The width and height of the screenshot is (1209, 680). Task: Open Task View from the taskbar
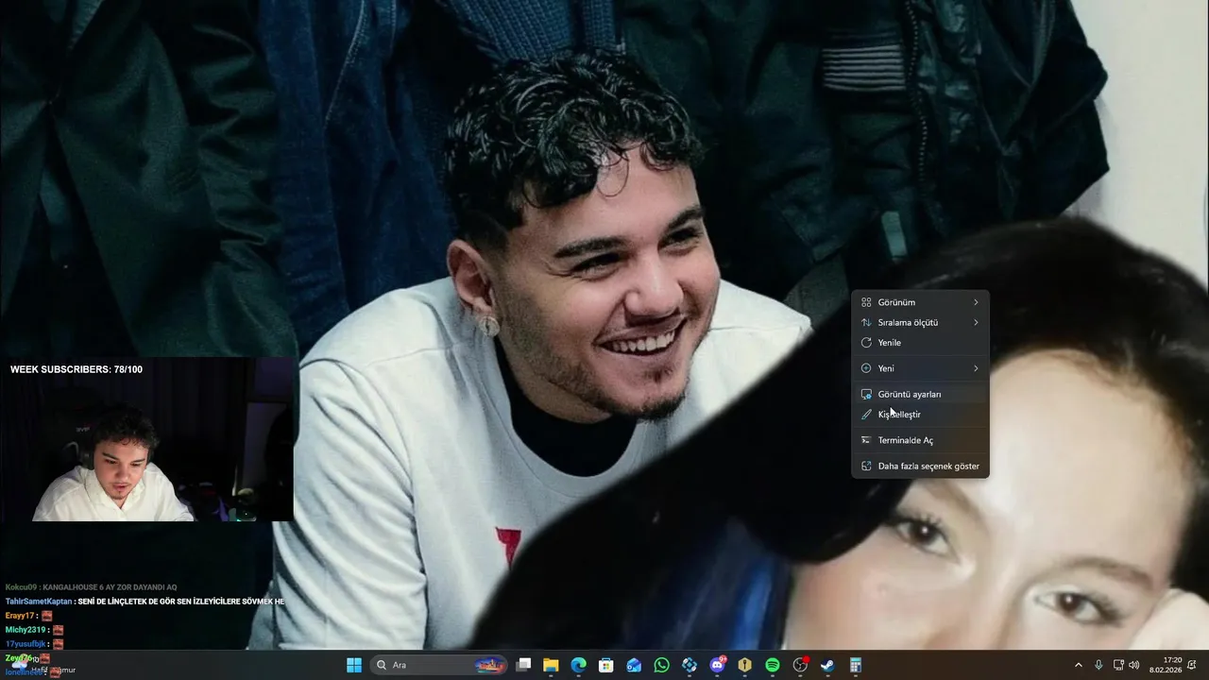tap(524, 665)
